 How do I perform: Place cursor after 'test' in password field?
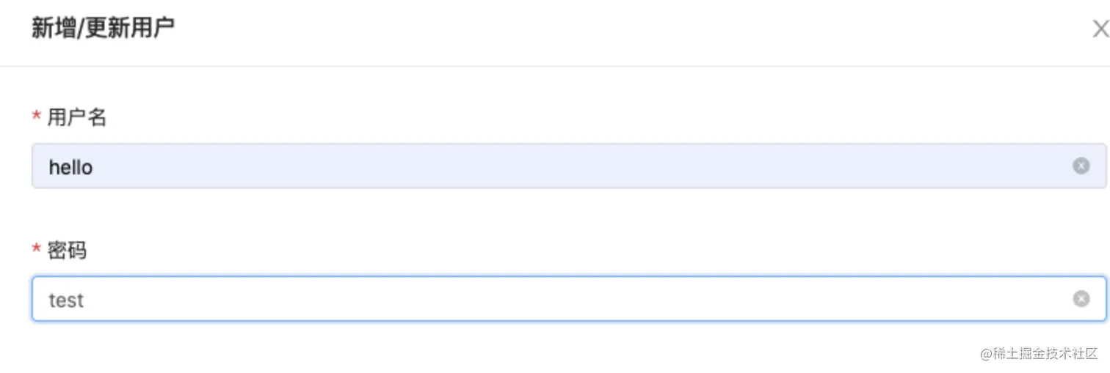[85, 300]
